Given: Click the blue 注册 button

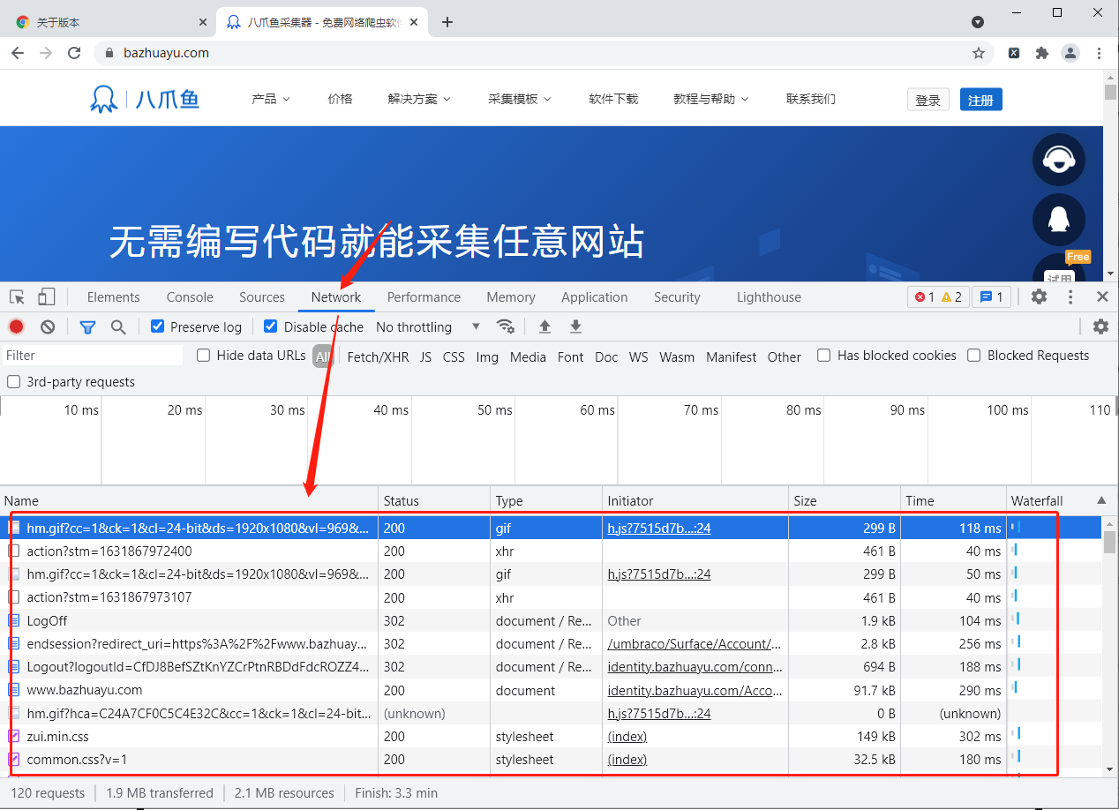Looking at the screenshot, I should [x=980, y=100].
